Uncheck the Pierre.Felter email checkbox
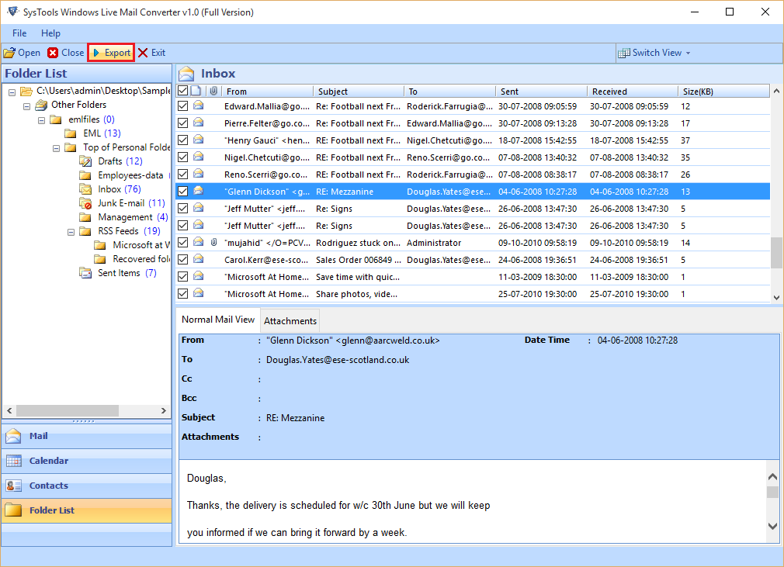The height and width of the screenshot is (567, 784). (183, 123)
